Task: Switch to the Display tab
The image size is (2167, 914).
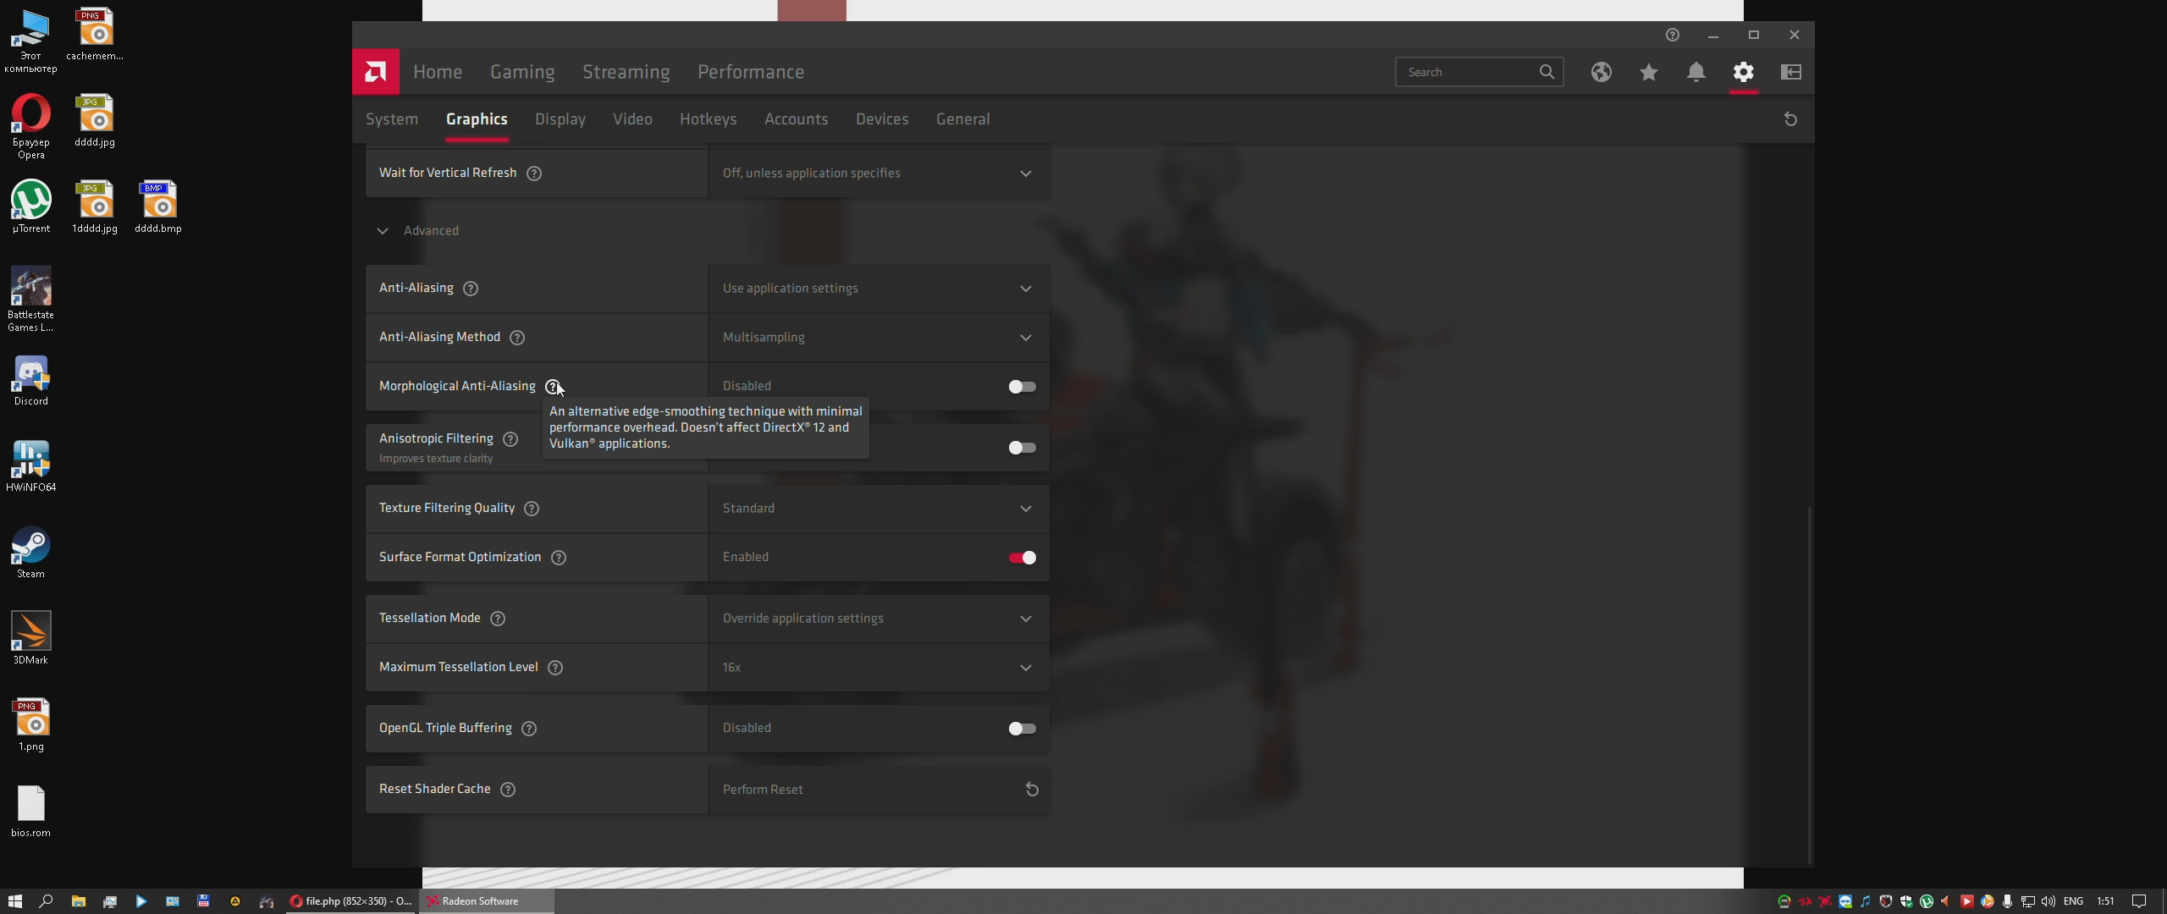Action: click(x=560, y=119)
